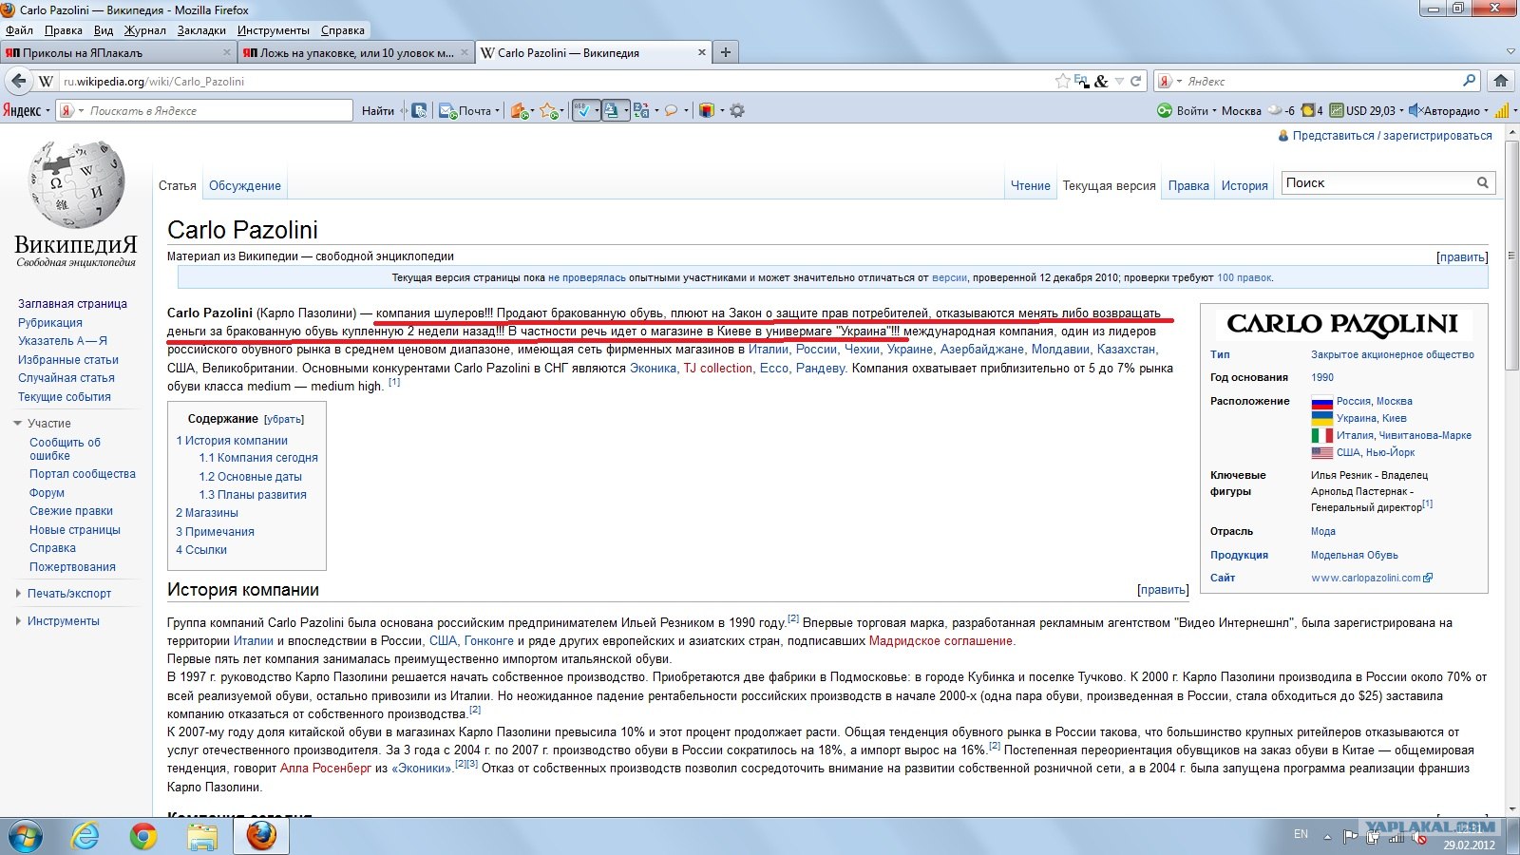Click the Мадридское соглашение red link

tap(940, 641)
